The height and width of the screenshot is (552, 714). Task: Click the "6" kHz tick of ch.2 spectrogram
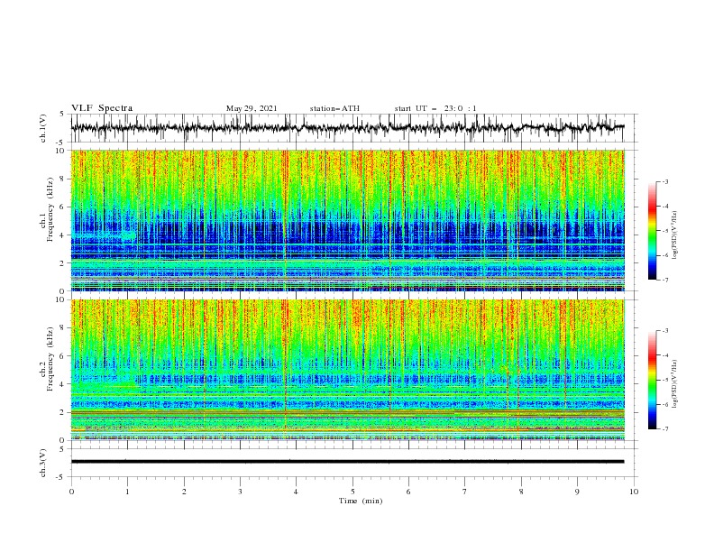click(x=62, y=356)
